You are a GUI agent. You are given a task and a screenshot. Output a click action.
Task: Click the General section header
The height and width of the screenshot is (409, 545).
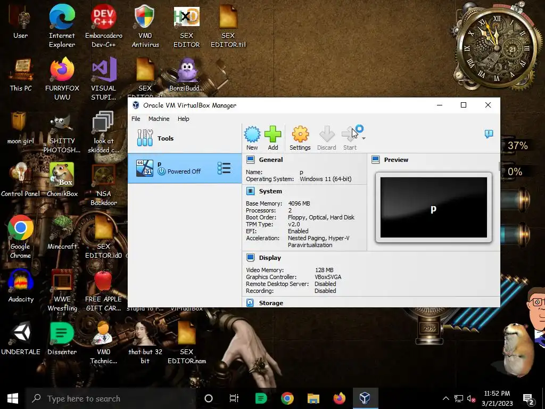point(271,160)
